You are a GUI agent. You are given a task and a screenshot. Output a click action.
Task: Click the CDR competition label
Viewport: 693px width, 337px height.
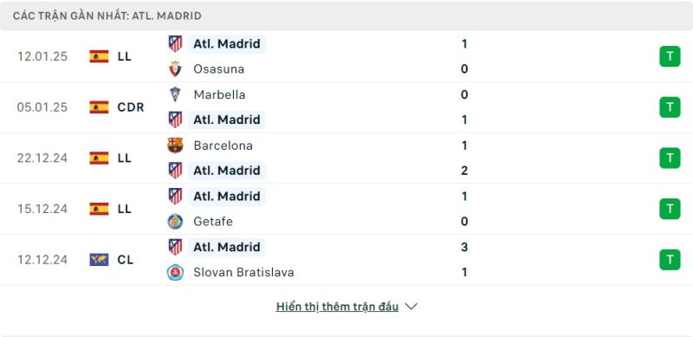click(x=131, y=107)
